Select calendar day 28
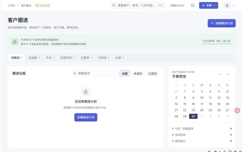Image resolution: width=242 pixels, height=152 pixels. (x=176, y=116)
